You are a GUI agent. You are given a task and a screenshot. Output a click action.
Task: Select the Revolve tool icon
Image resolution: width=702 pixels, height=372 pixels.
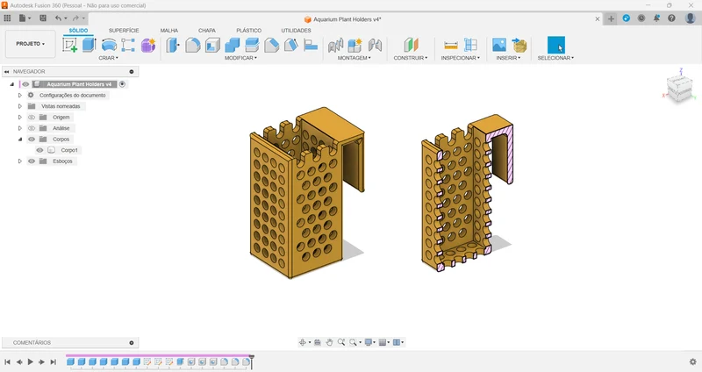tap(109, 45)
